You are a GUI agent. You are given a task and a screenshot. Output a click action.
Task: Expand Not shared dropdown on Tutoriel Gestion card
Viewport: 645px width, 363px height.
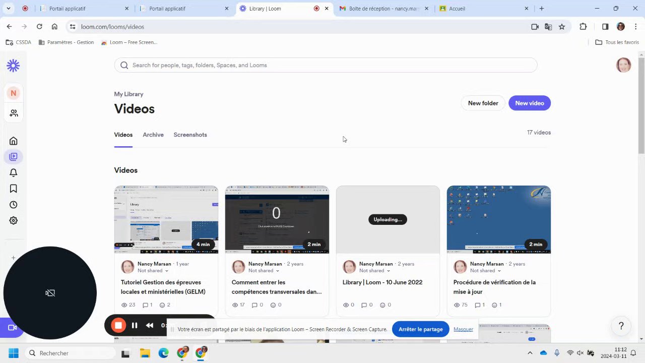[153, 271]
